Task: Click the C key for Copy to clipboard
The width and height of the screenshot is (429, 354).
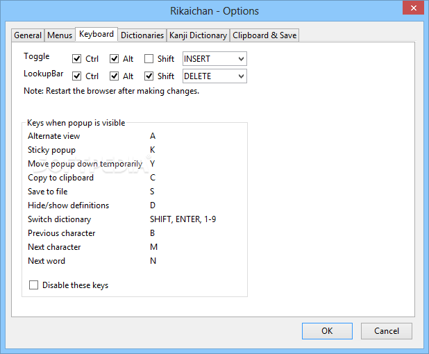Action: point(153,178)
